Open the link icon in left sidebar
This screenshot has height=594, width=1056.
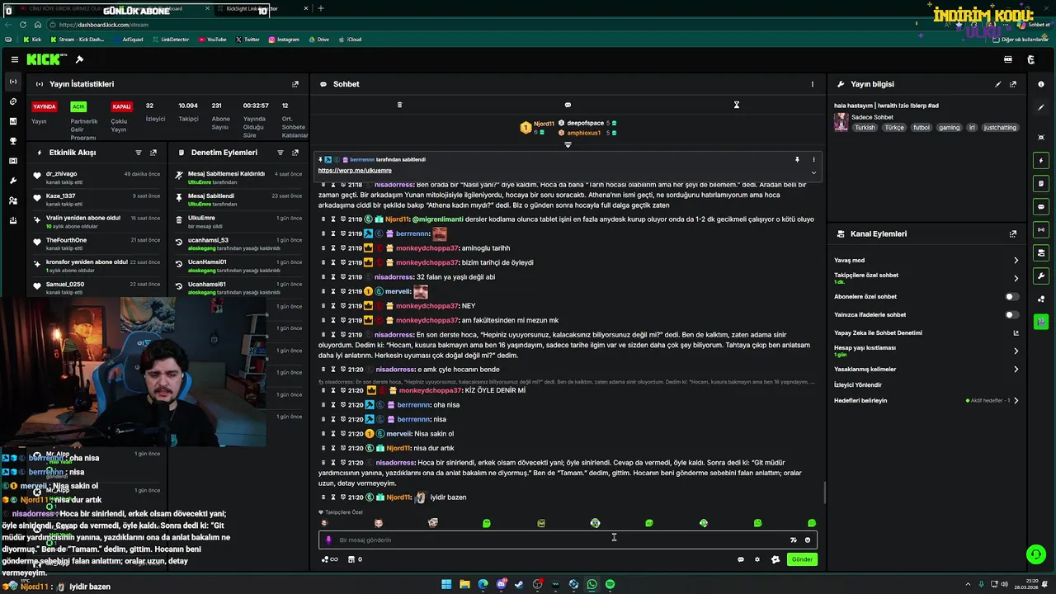coord(12,101)
